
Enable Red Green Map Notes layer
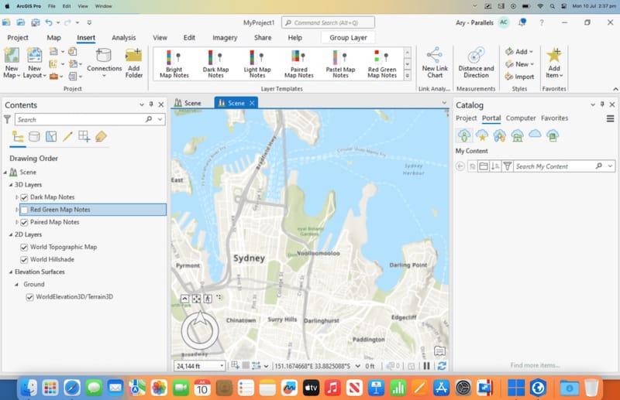click(24, 210)
